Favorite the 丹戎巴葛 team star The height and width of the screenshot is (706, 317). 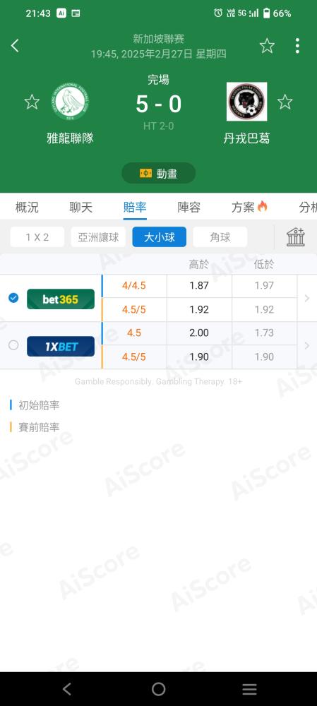[x=285, y=102]
